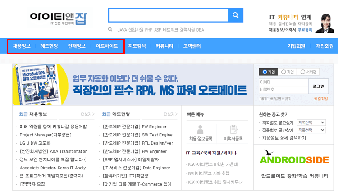Open KG아이티뱅크 IT학원 가운데 link
Screen dimensions: 338x195
pos(213,164)
